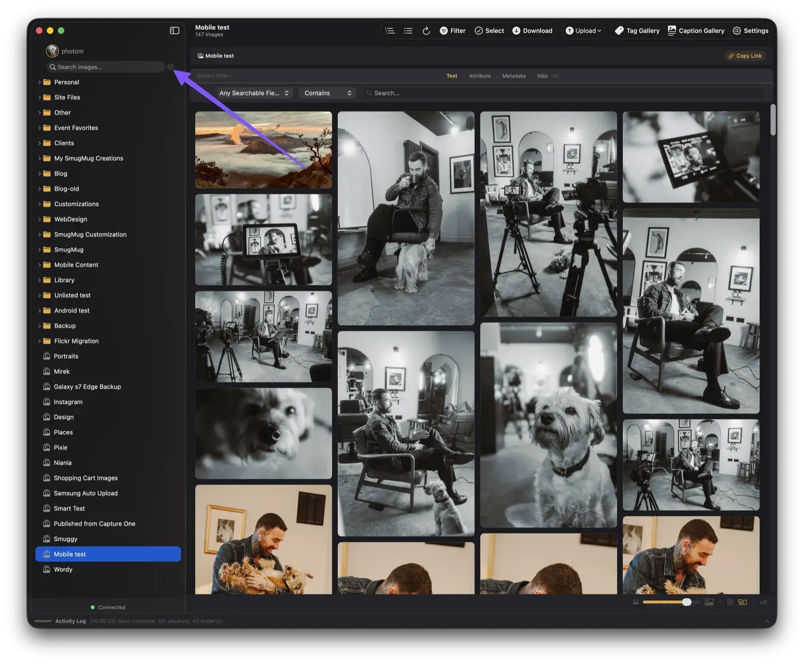This screenshot has height=664, width=804.
Task: Switch to masonry layout view
Action: (x=743, y=602)
